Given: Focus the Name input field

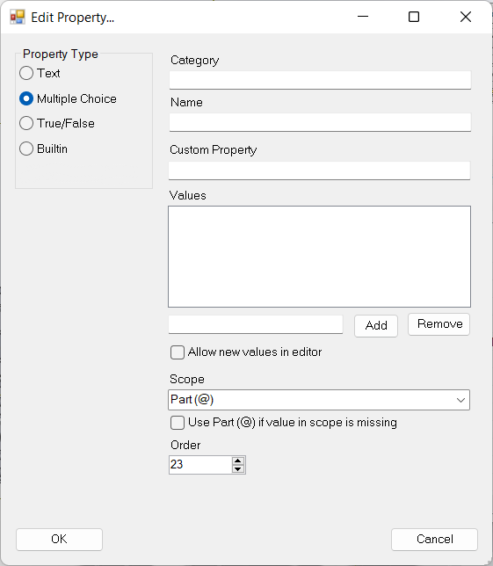Looking at the screenshot, I should (x=320, y=122).
